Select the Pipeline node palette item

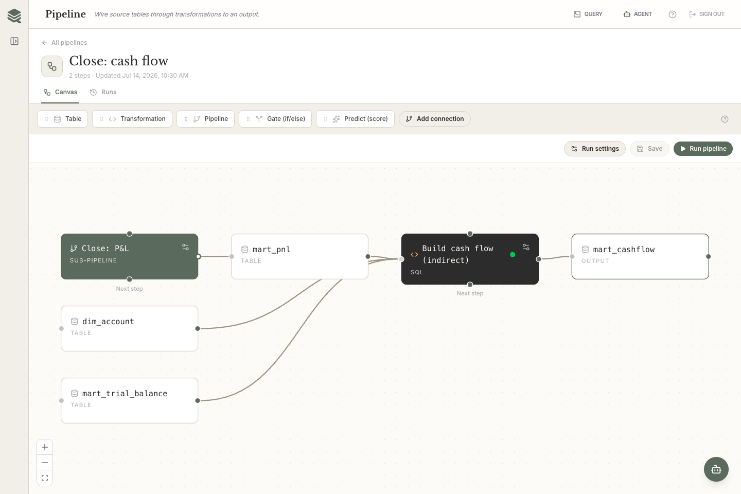click(205, 119)
